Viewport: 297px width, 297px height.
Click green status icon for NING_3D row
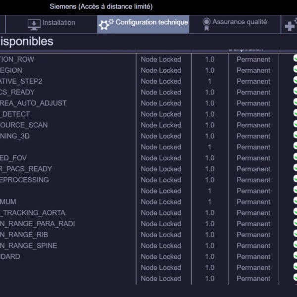295,135
